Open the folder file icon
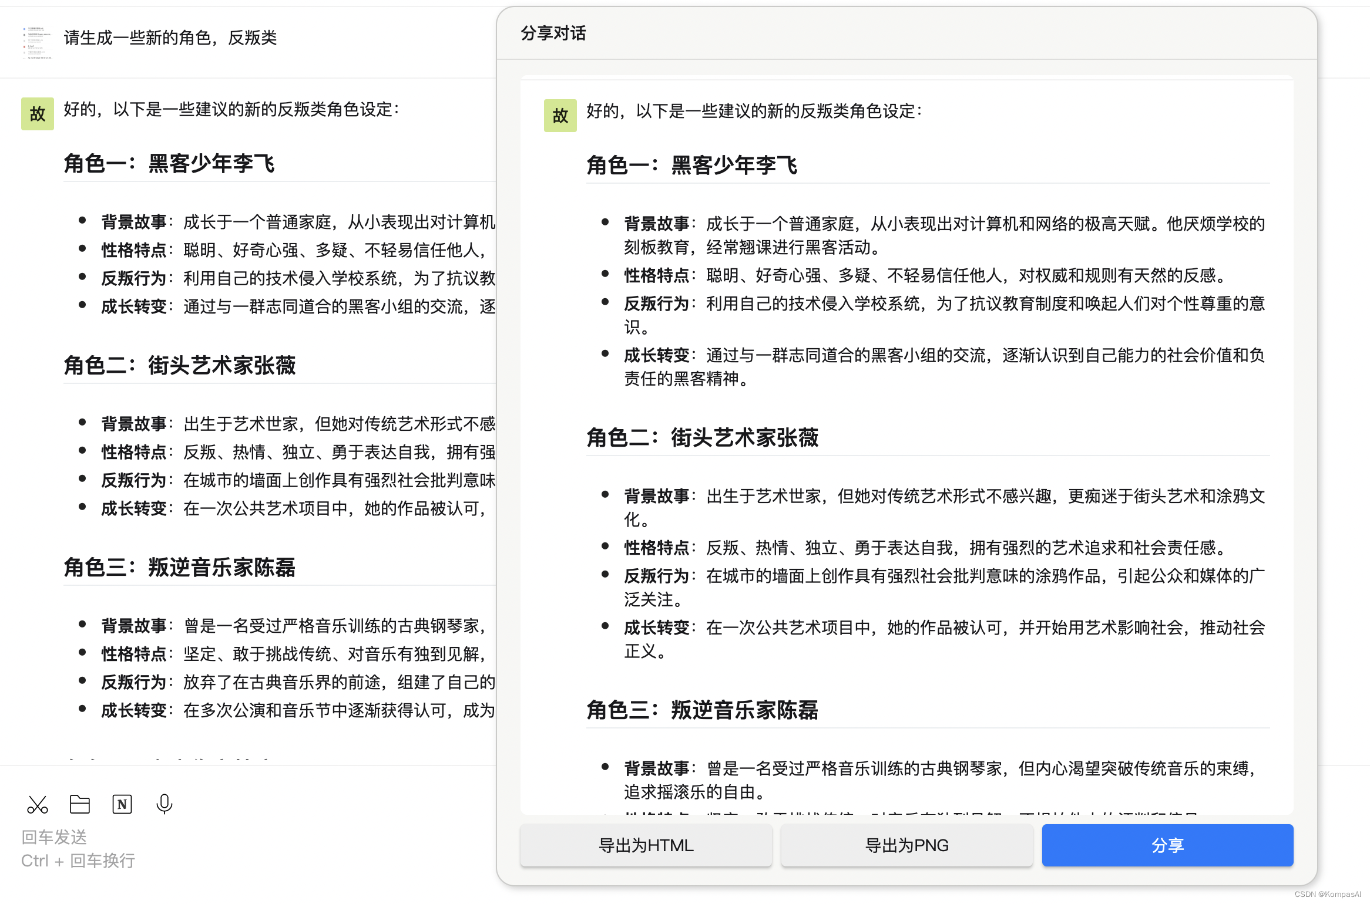1370x904 pixels. [80, 804]
